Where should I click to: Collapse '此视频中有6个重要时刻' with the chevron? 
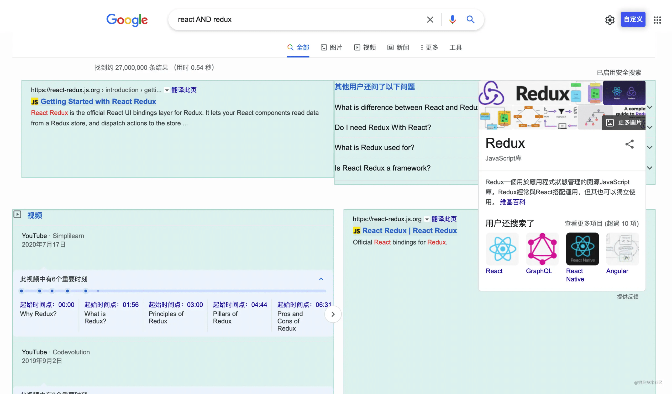pos(321,279)
